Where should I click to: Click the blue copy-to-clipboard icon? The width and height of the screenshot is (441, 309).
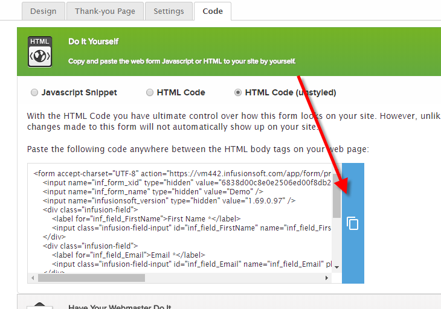coord(353,223)
